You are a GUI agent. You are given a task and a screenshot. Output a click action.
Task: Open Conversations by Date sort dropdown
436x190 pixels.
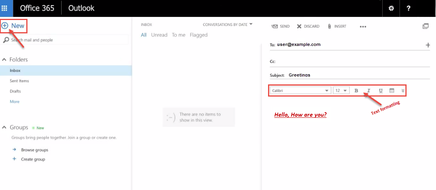(228, 24)
